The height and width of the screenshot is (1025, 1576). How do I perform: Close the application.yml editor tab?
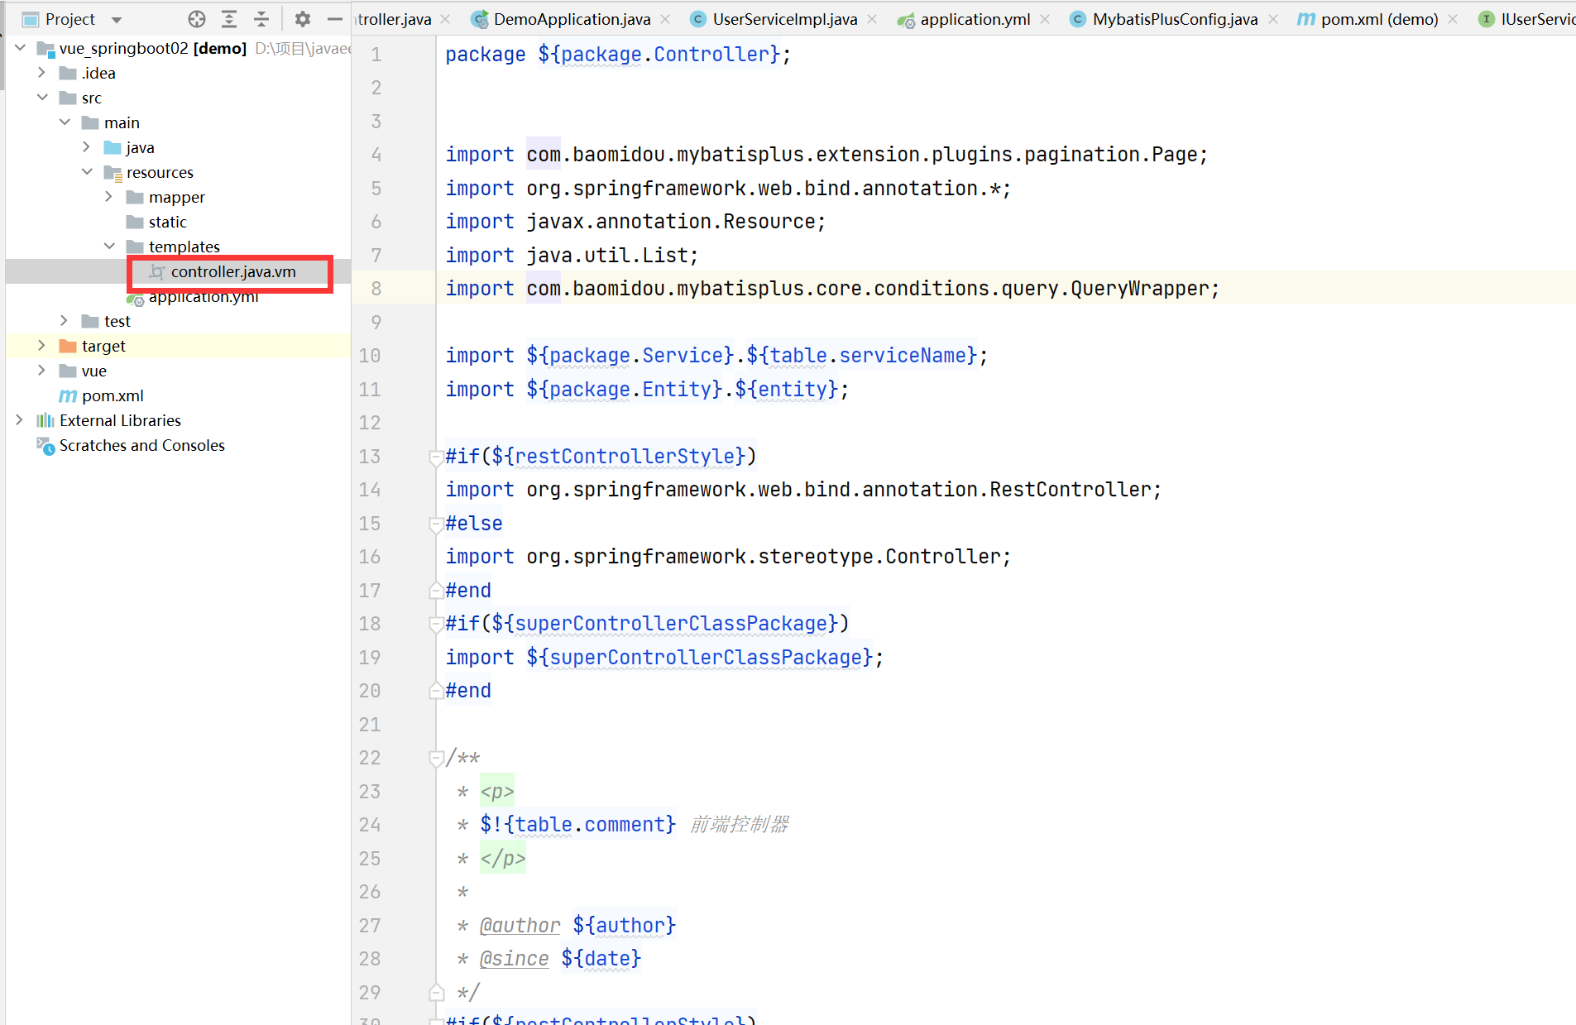point(1046,19)
